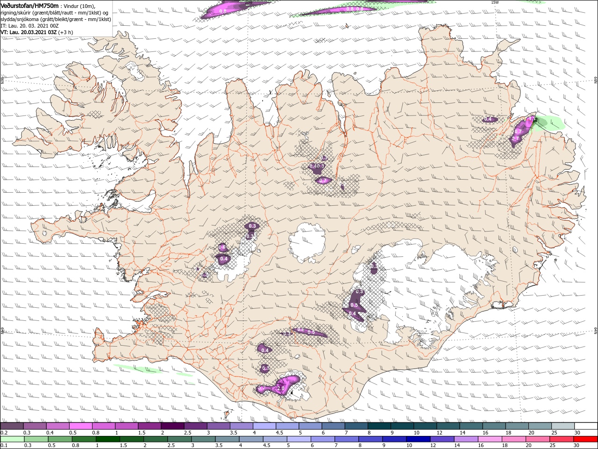
Task: Choose the 4 lavender swatch in upper legend row
Action: click(x=264, y=426)
